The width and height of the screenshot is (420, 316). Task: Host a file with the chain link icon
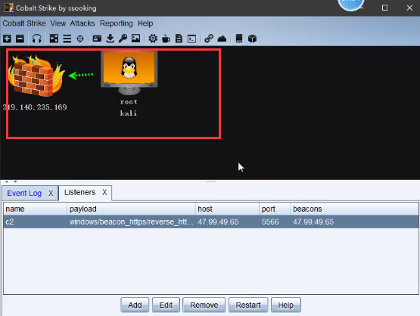tap(209, 39)
